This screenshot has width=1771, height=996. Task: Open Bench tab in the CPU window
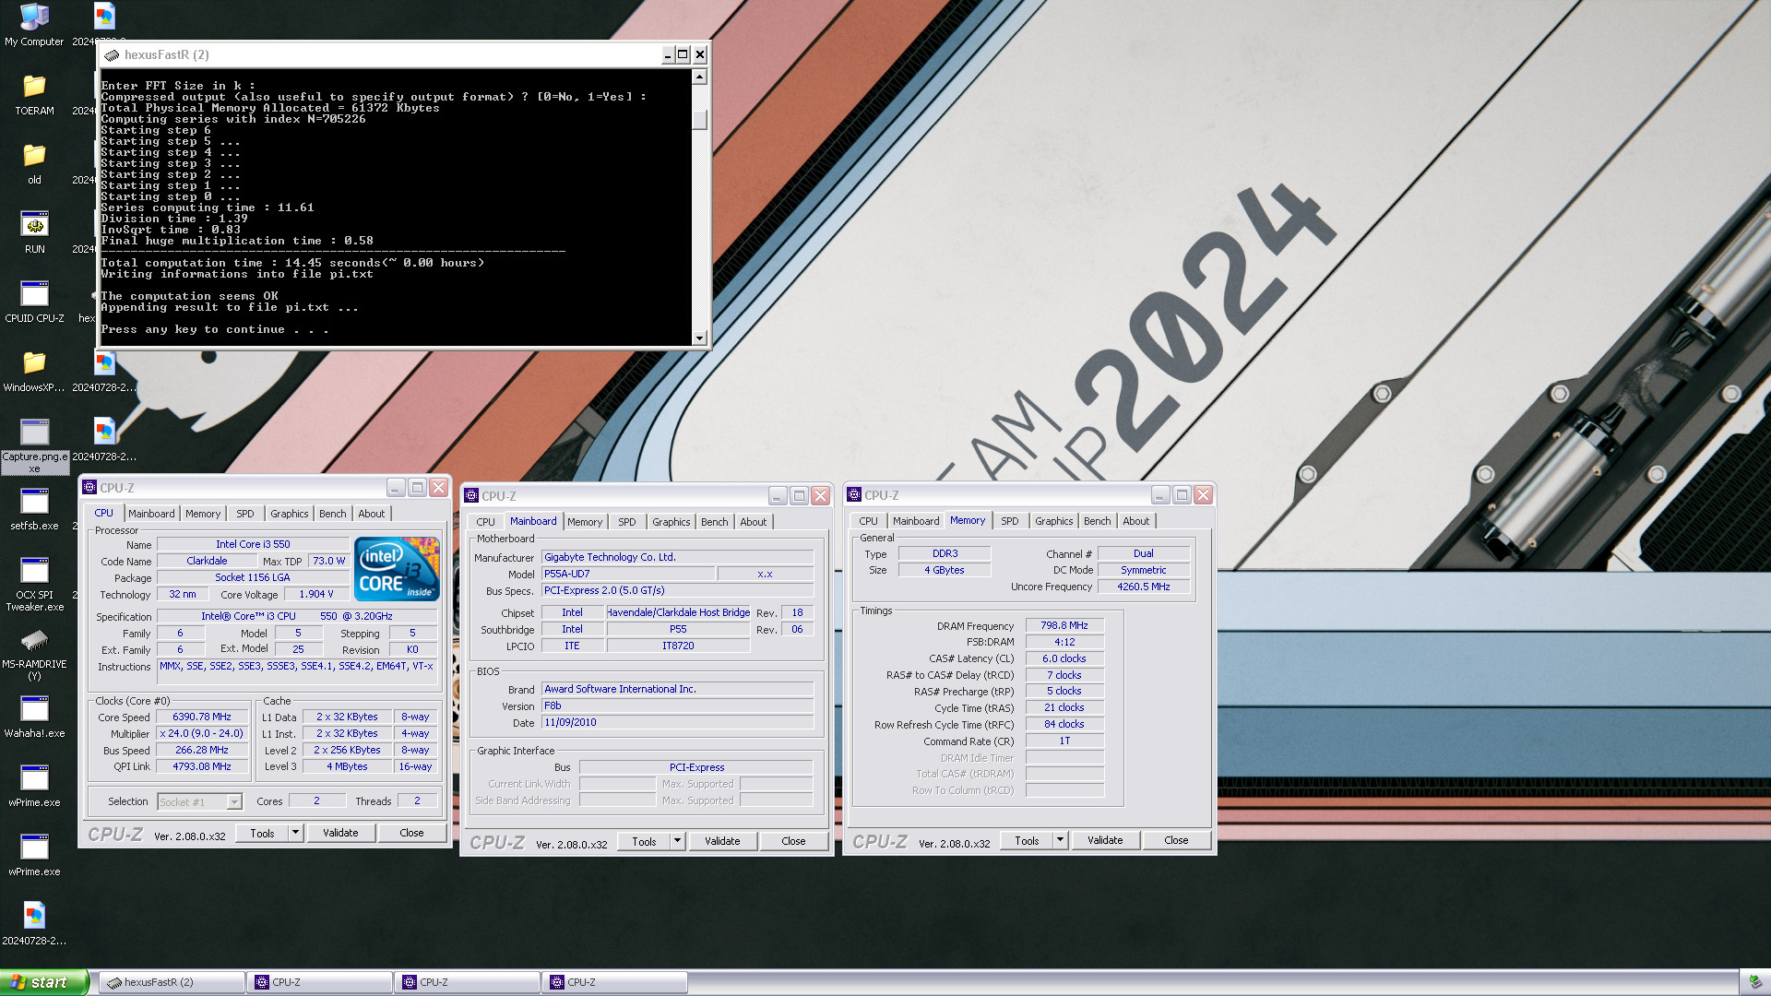(x=333, y=514)
